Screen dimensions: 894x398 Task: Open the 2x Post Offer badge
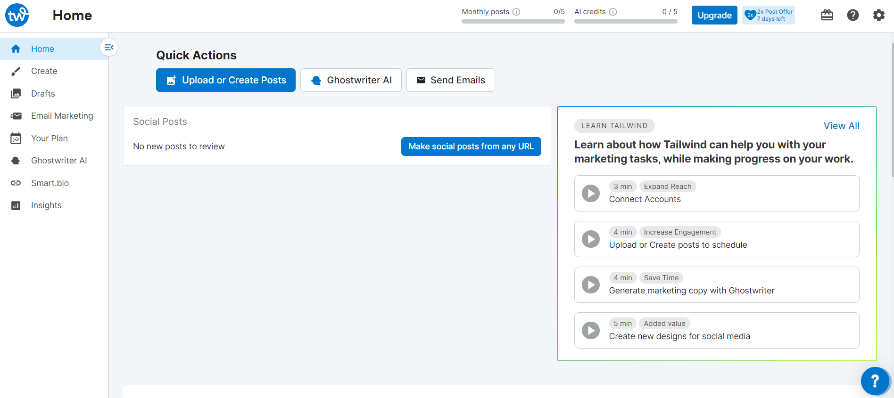pos(769,15)
